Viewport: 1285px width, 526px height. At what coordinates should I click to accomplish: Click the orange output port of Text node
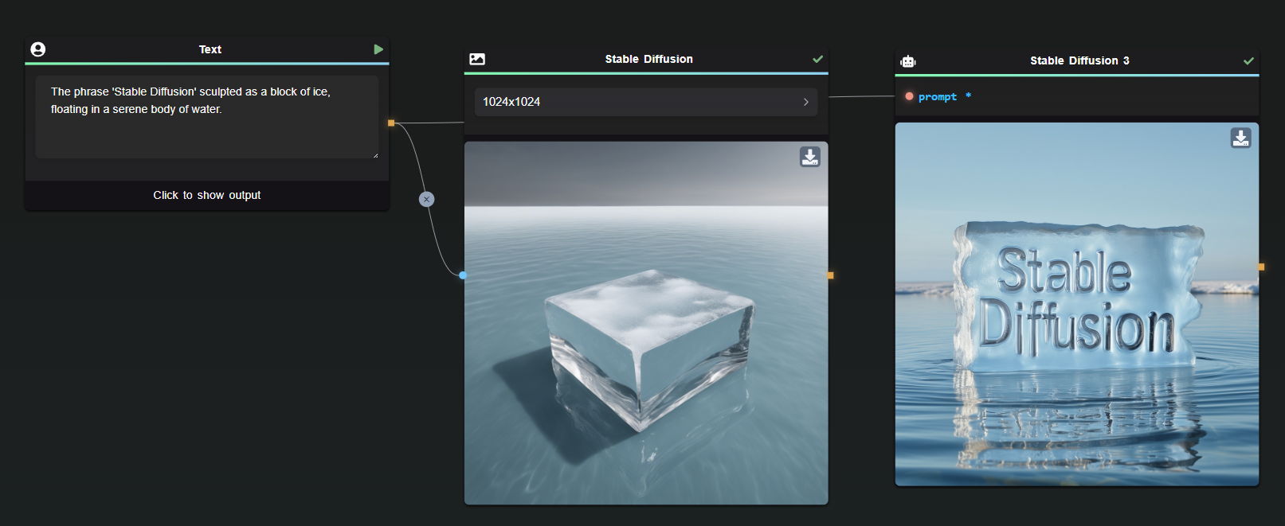391,123
